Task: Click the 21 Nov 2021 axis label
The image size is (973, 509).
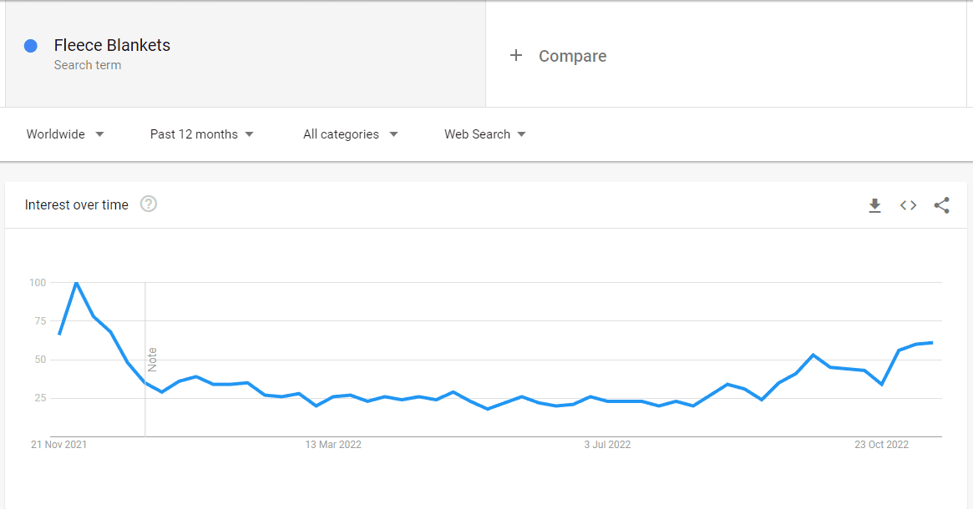Action: (59, 445)
